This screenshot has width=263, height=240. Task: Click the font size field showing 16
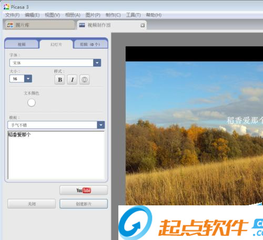tap(17, 79)
